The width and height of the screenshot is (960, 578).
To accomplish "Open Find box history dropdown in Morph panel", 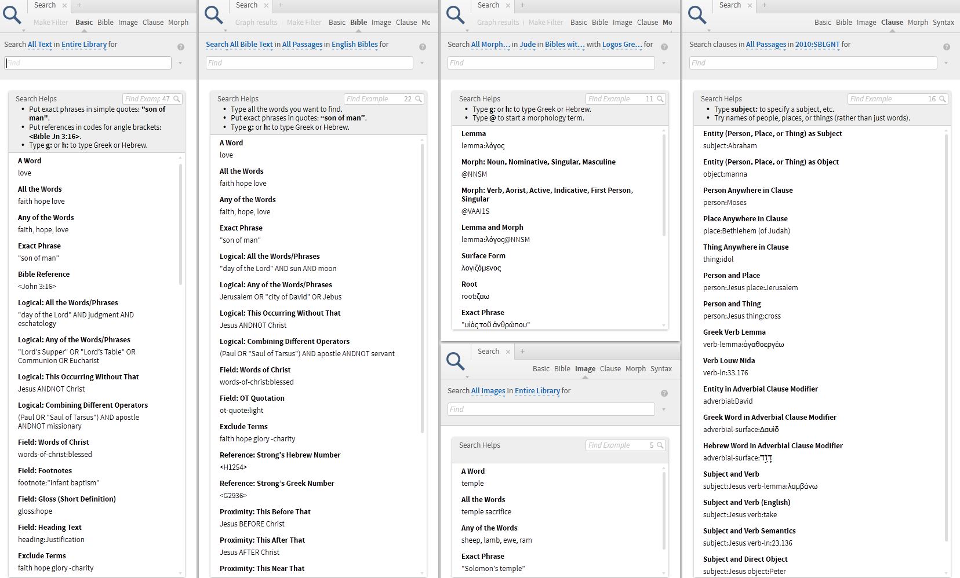I will tap(664, 63).
